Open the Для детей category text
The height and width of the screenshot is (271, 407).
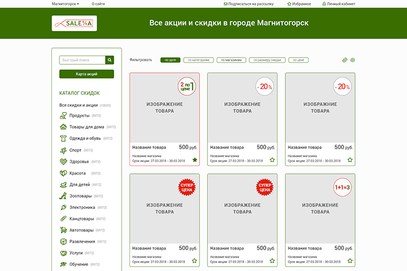[x=80, y=185]
